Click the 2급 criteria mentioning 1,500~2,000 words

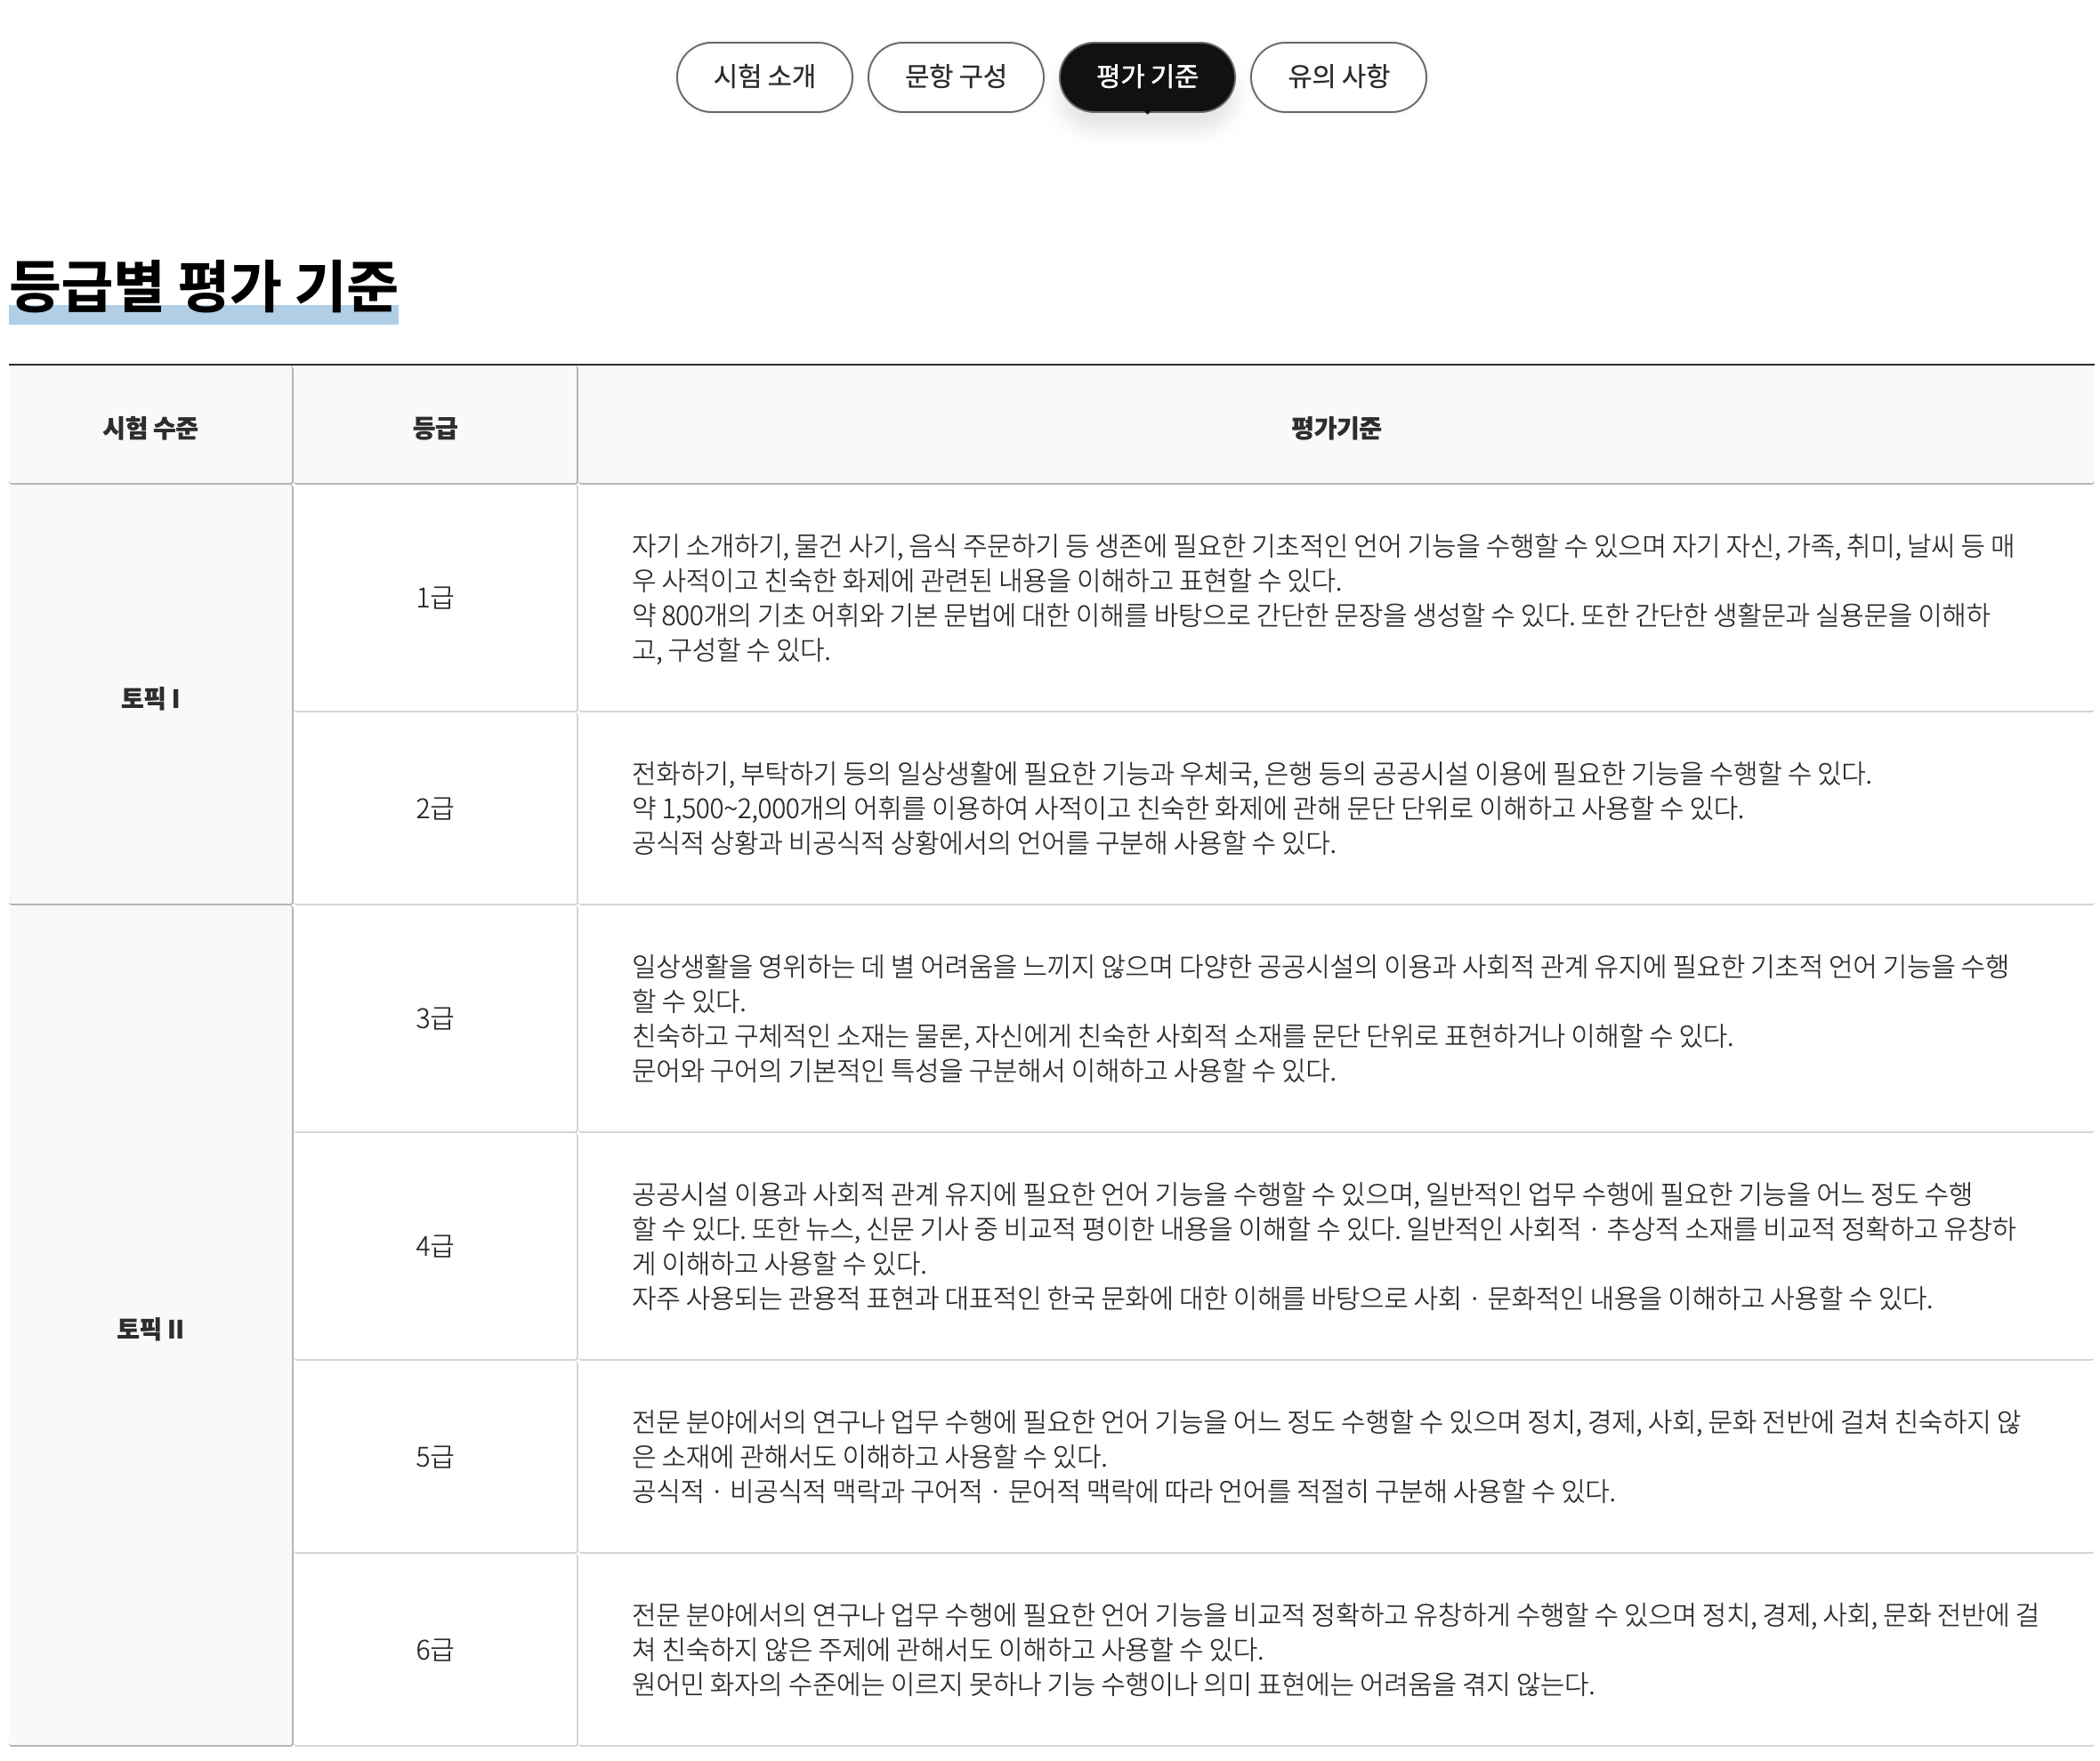1186,808
